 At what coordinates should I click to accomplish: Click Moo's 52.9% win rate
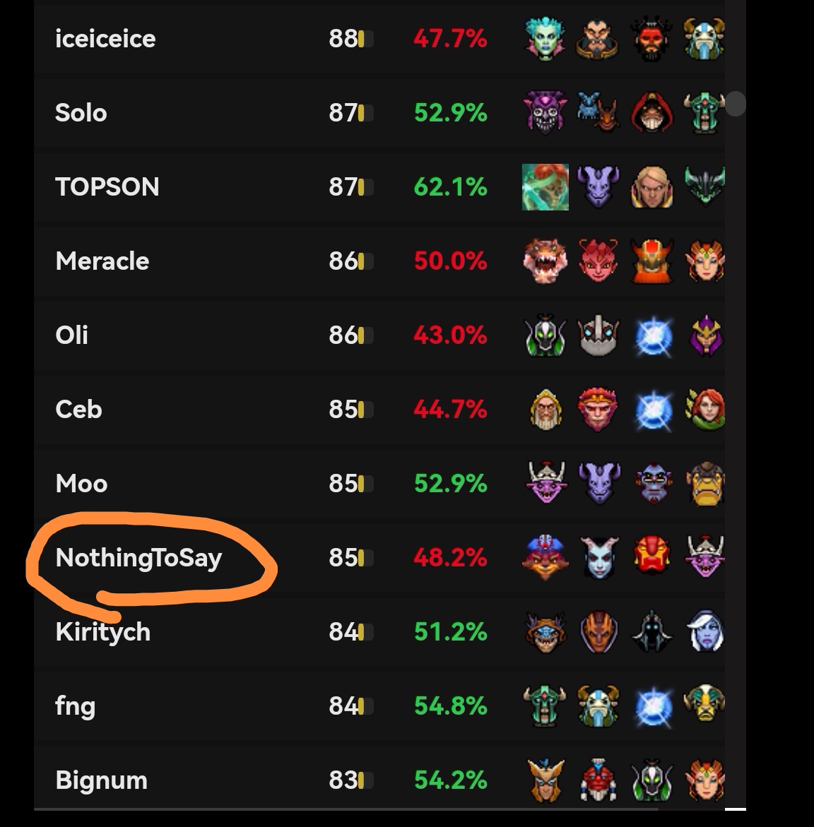(x=451, y=483)
